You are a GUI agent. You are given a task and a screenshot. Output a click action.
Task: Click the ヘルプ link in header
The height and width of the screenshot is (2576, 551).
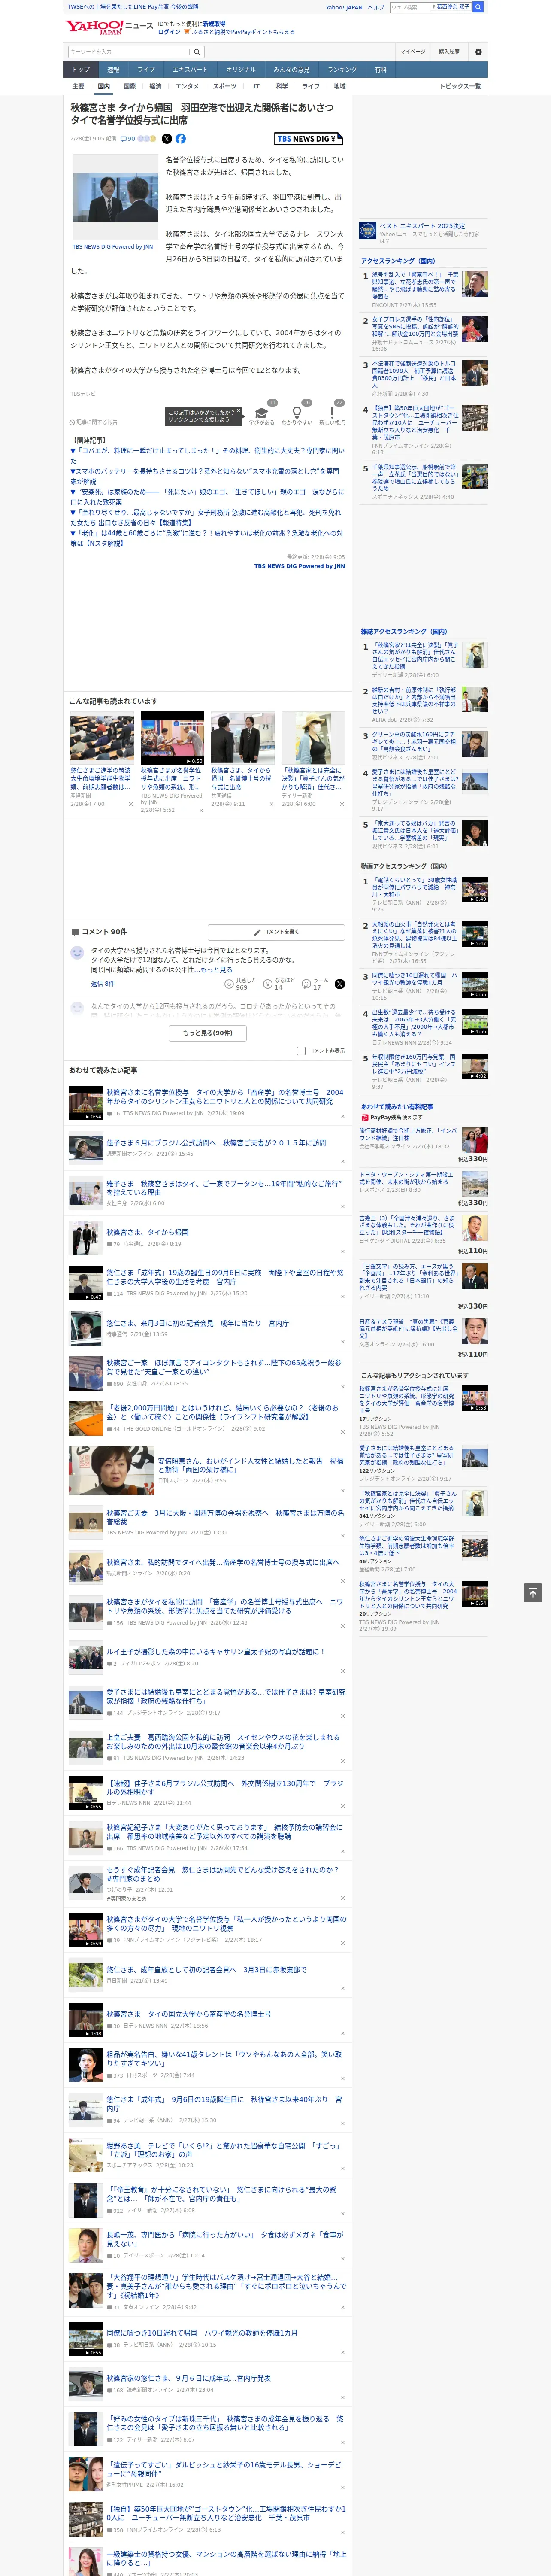(376, 7)
